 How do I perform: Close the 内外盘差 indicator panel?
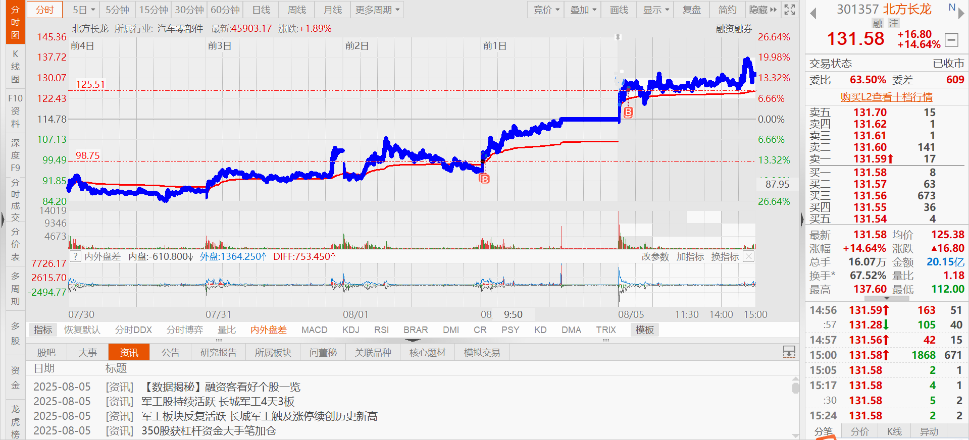point(749,256)
